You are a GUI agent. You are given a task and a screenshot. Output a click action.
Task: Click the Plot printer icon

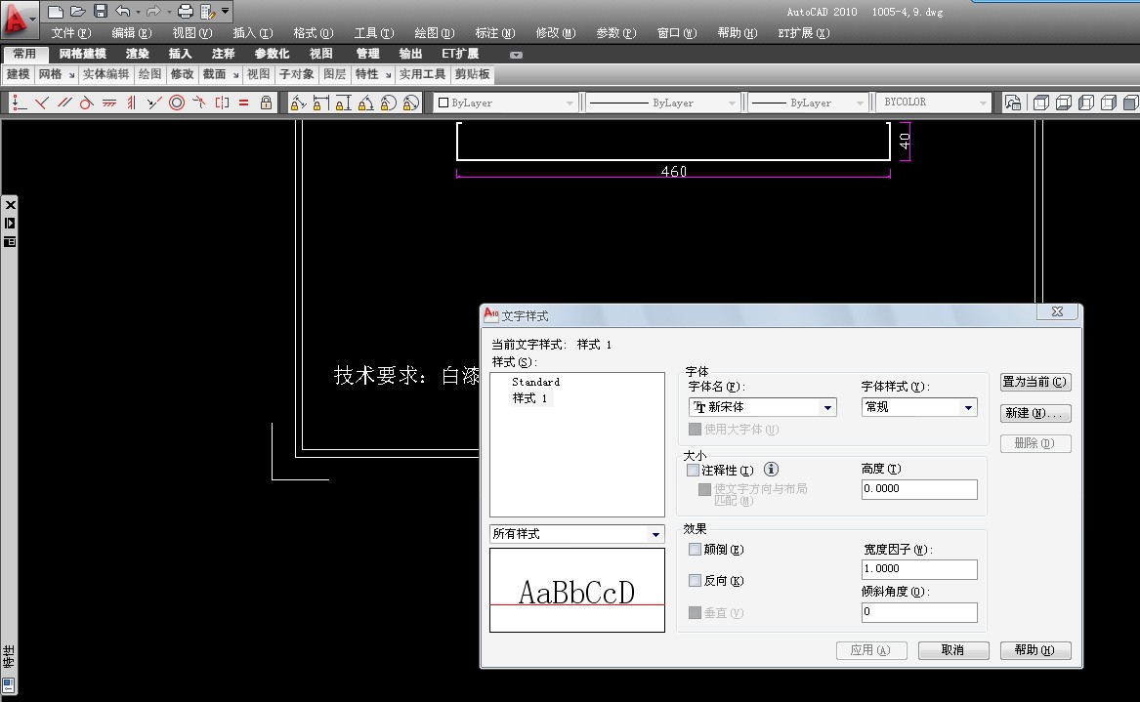pyautogui.click(x=186, y=12)
